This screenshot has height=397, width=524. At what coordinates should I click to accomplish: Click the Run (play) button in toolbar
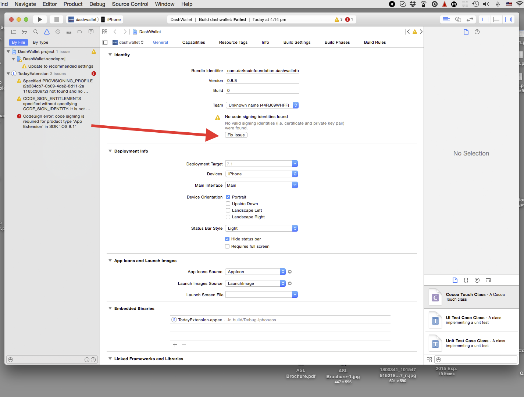coord(40,19)
